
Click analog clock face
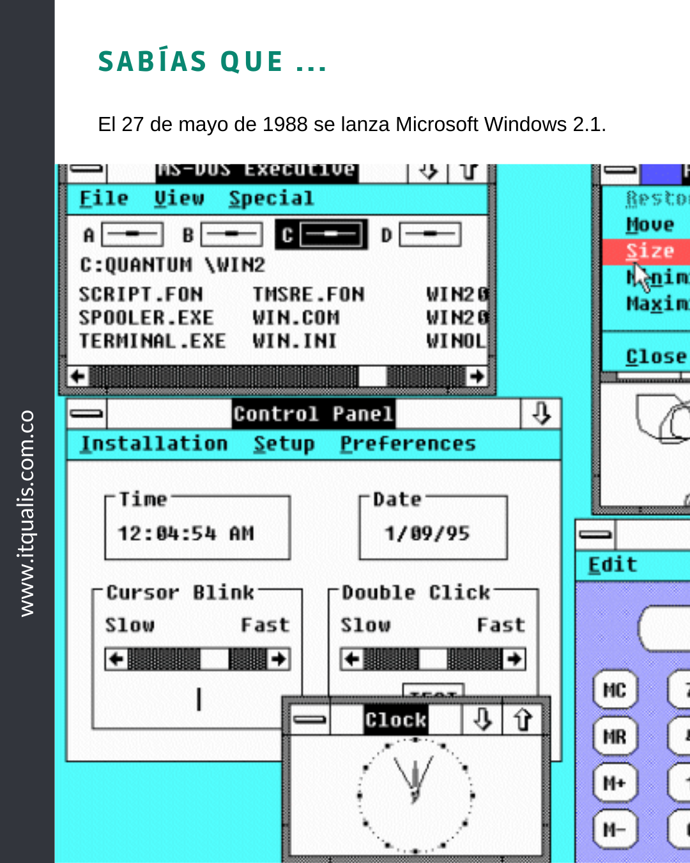tap(415, 796)
